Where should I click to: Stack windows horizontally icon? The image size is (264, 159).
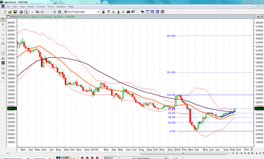pyautogui.click(x=152, y=12)
